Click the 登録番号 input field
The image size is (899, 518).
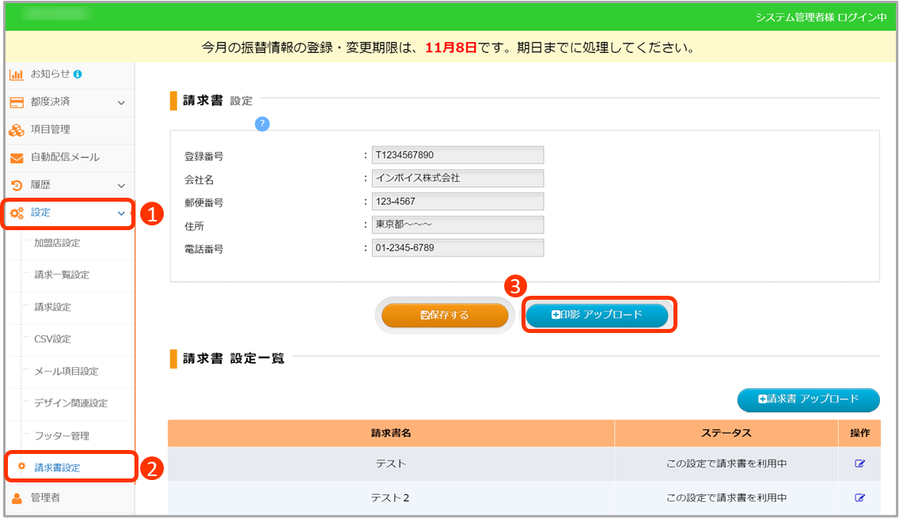coord(457,155)
